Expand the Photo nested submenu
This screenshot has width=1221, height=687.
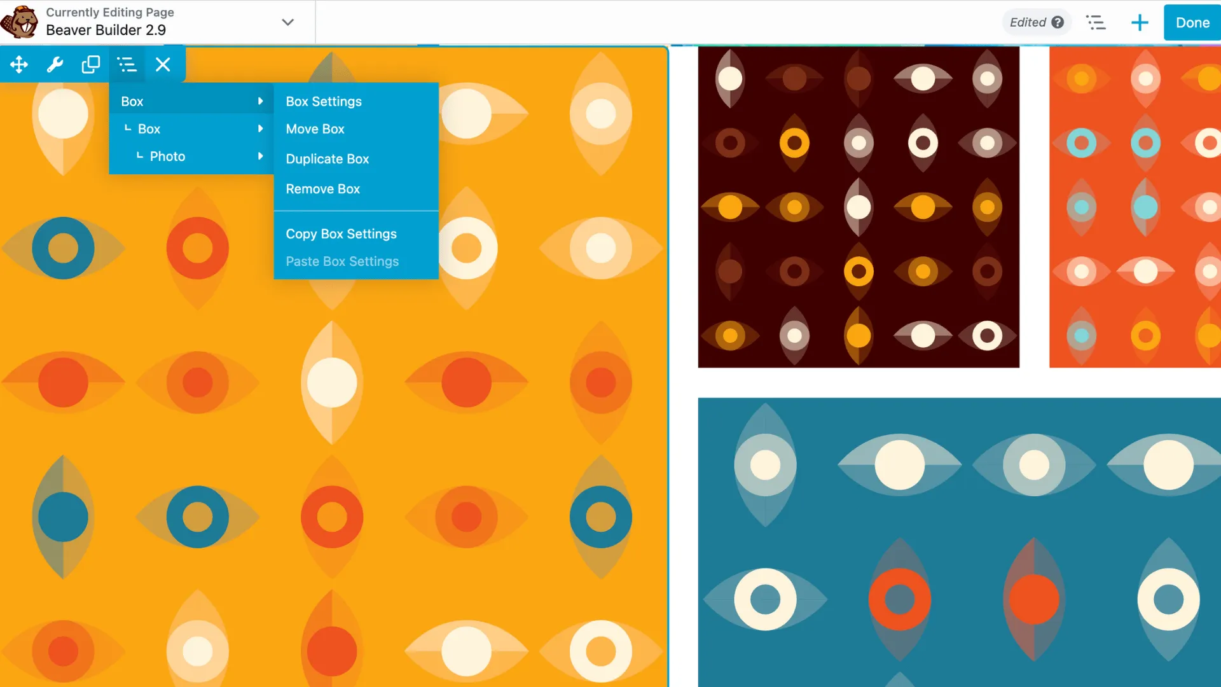click(x=260, y=156)
